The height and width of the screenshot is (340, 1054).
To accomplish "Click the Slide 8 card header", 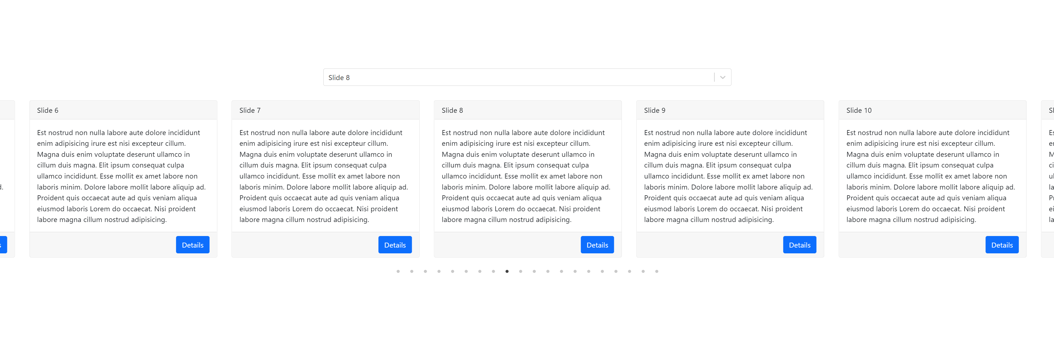I will click(x=527, y=110).
